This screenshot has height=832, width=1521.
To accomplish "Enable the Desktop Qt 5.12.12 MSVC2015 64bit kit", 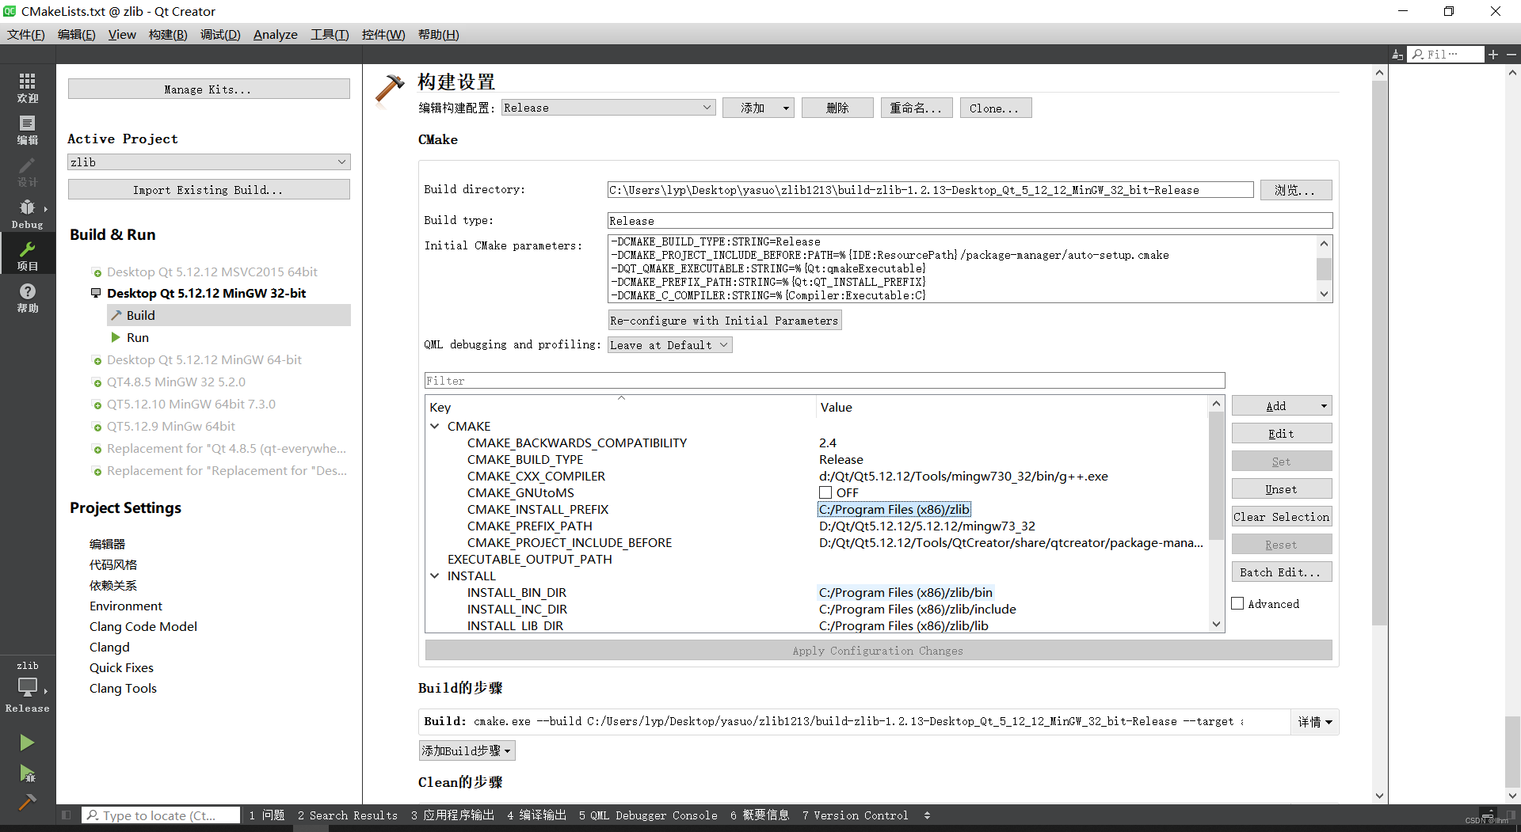I will coord(97,272).
